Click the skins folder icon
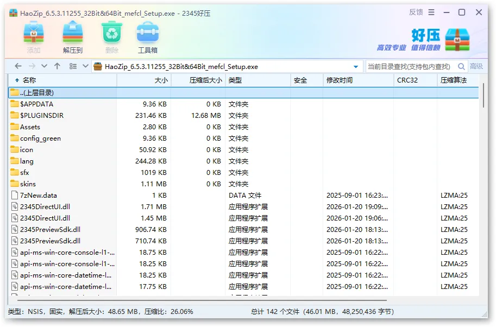This screenshot has height=327, width=496. pos(15,184)
